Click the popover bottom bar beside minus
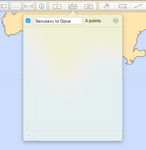Viewport: 146px width, 150px height. 78,136
